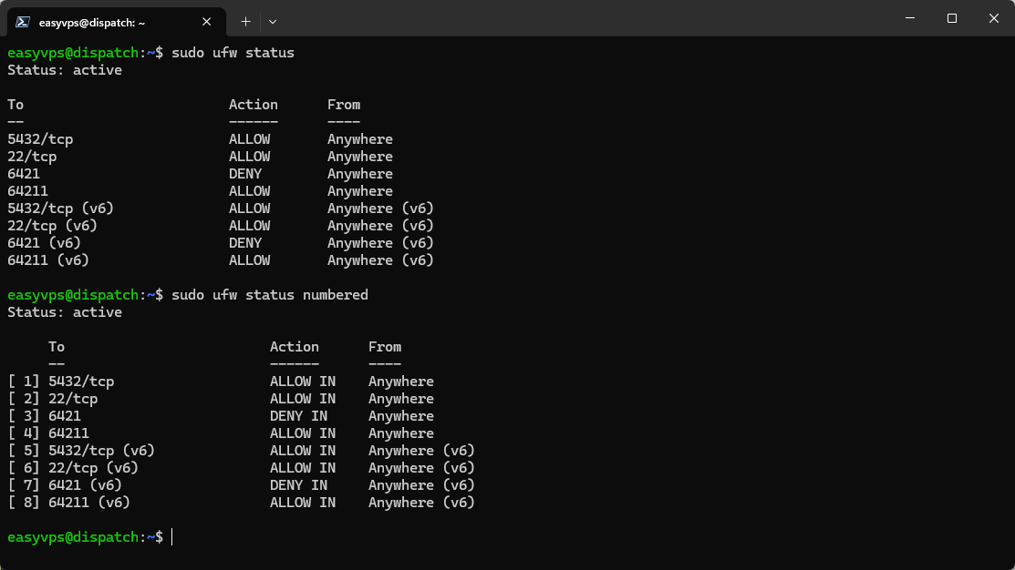Click the "Action" header above the "ALLOW IN" entries
Screen dimensions: 1015x570
[295, 347]
